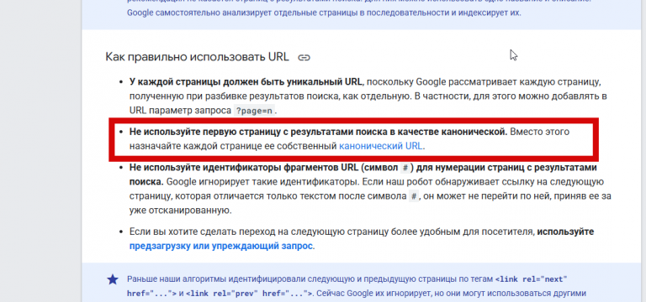
Task: Click the code snippet '?page=n'
Action: pos(254,111)
